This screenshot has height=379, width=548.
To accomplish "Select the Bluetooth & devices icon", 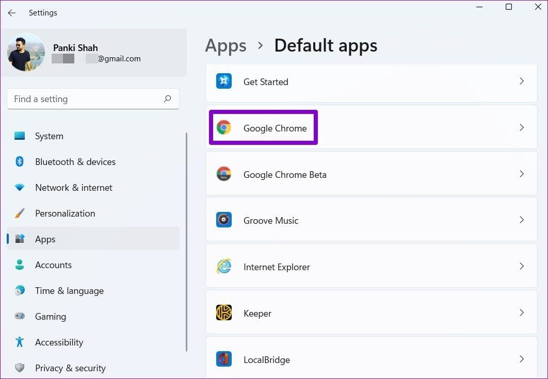I will (20, 161).
